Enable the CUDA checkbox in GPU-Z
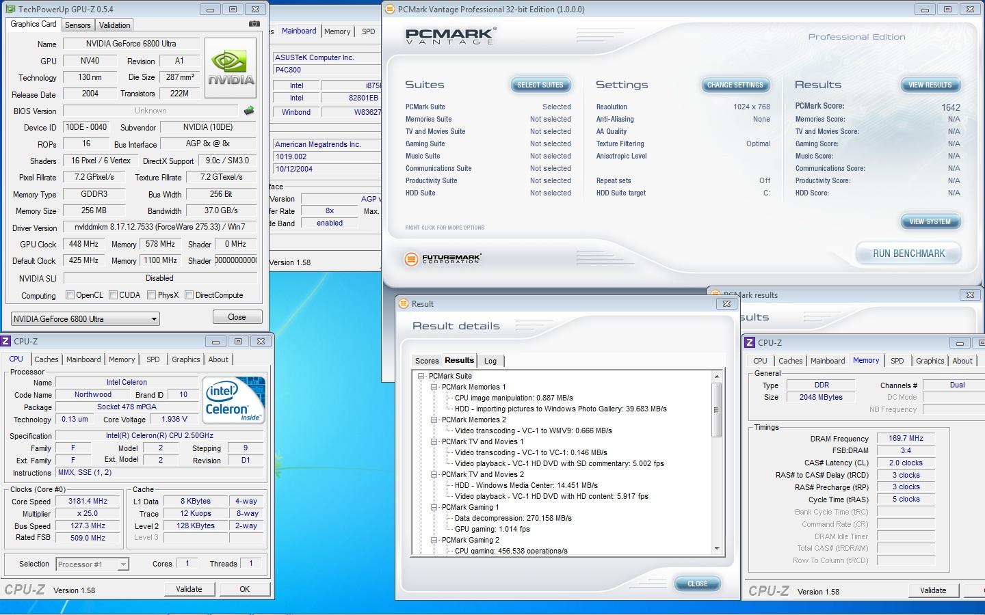Viewport: 985px width, 615px height. [113, 295]
